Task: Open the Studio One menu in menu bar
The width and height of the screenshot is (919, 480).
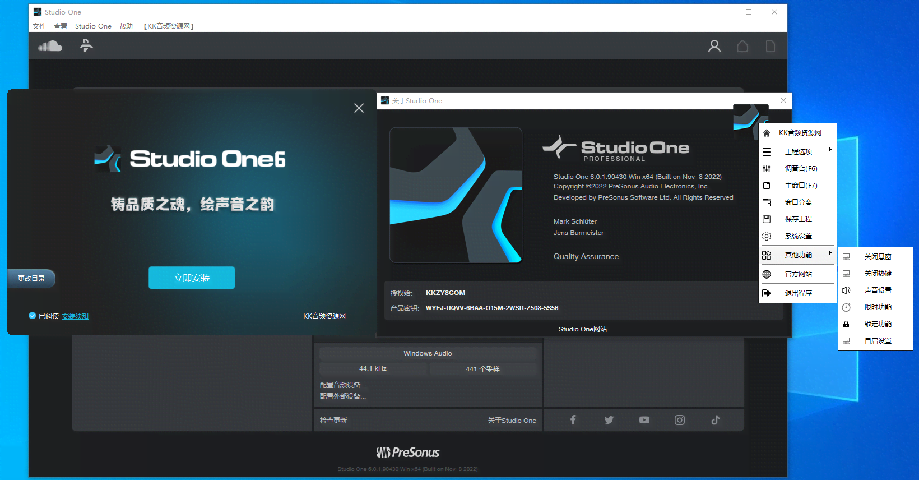Action: point(93,26)
